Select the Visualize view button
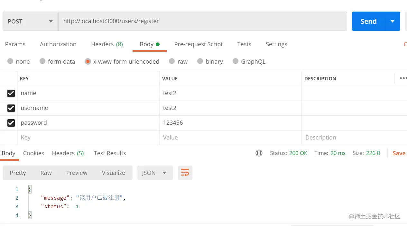The height and width of the screenshot is (226, 407). click(114, 173)
